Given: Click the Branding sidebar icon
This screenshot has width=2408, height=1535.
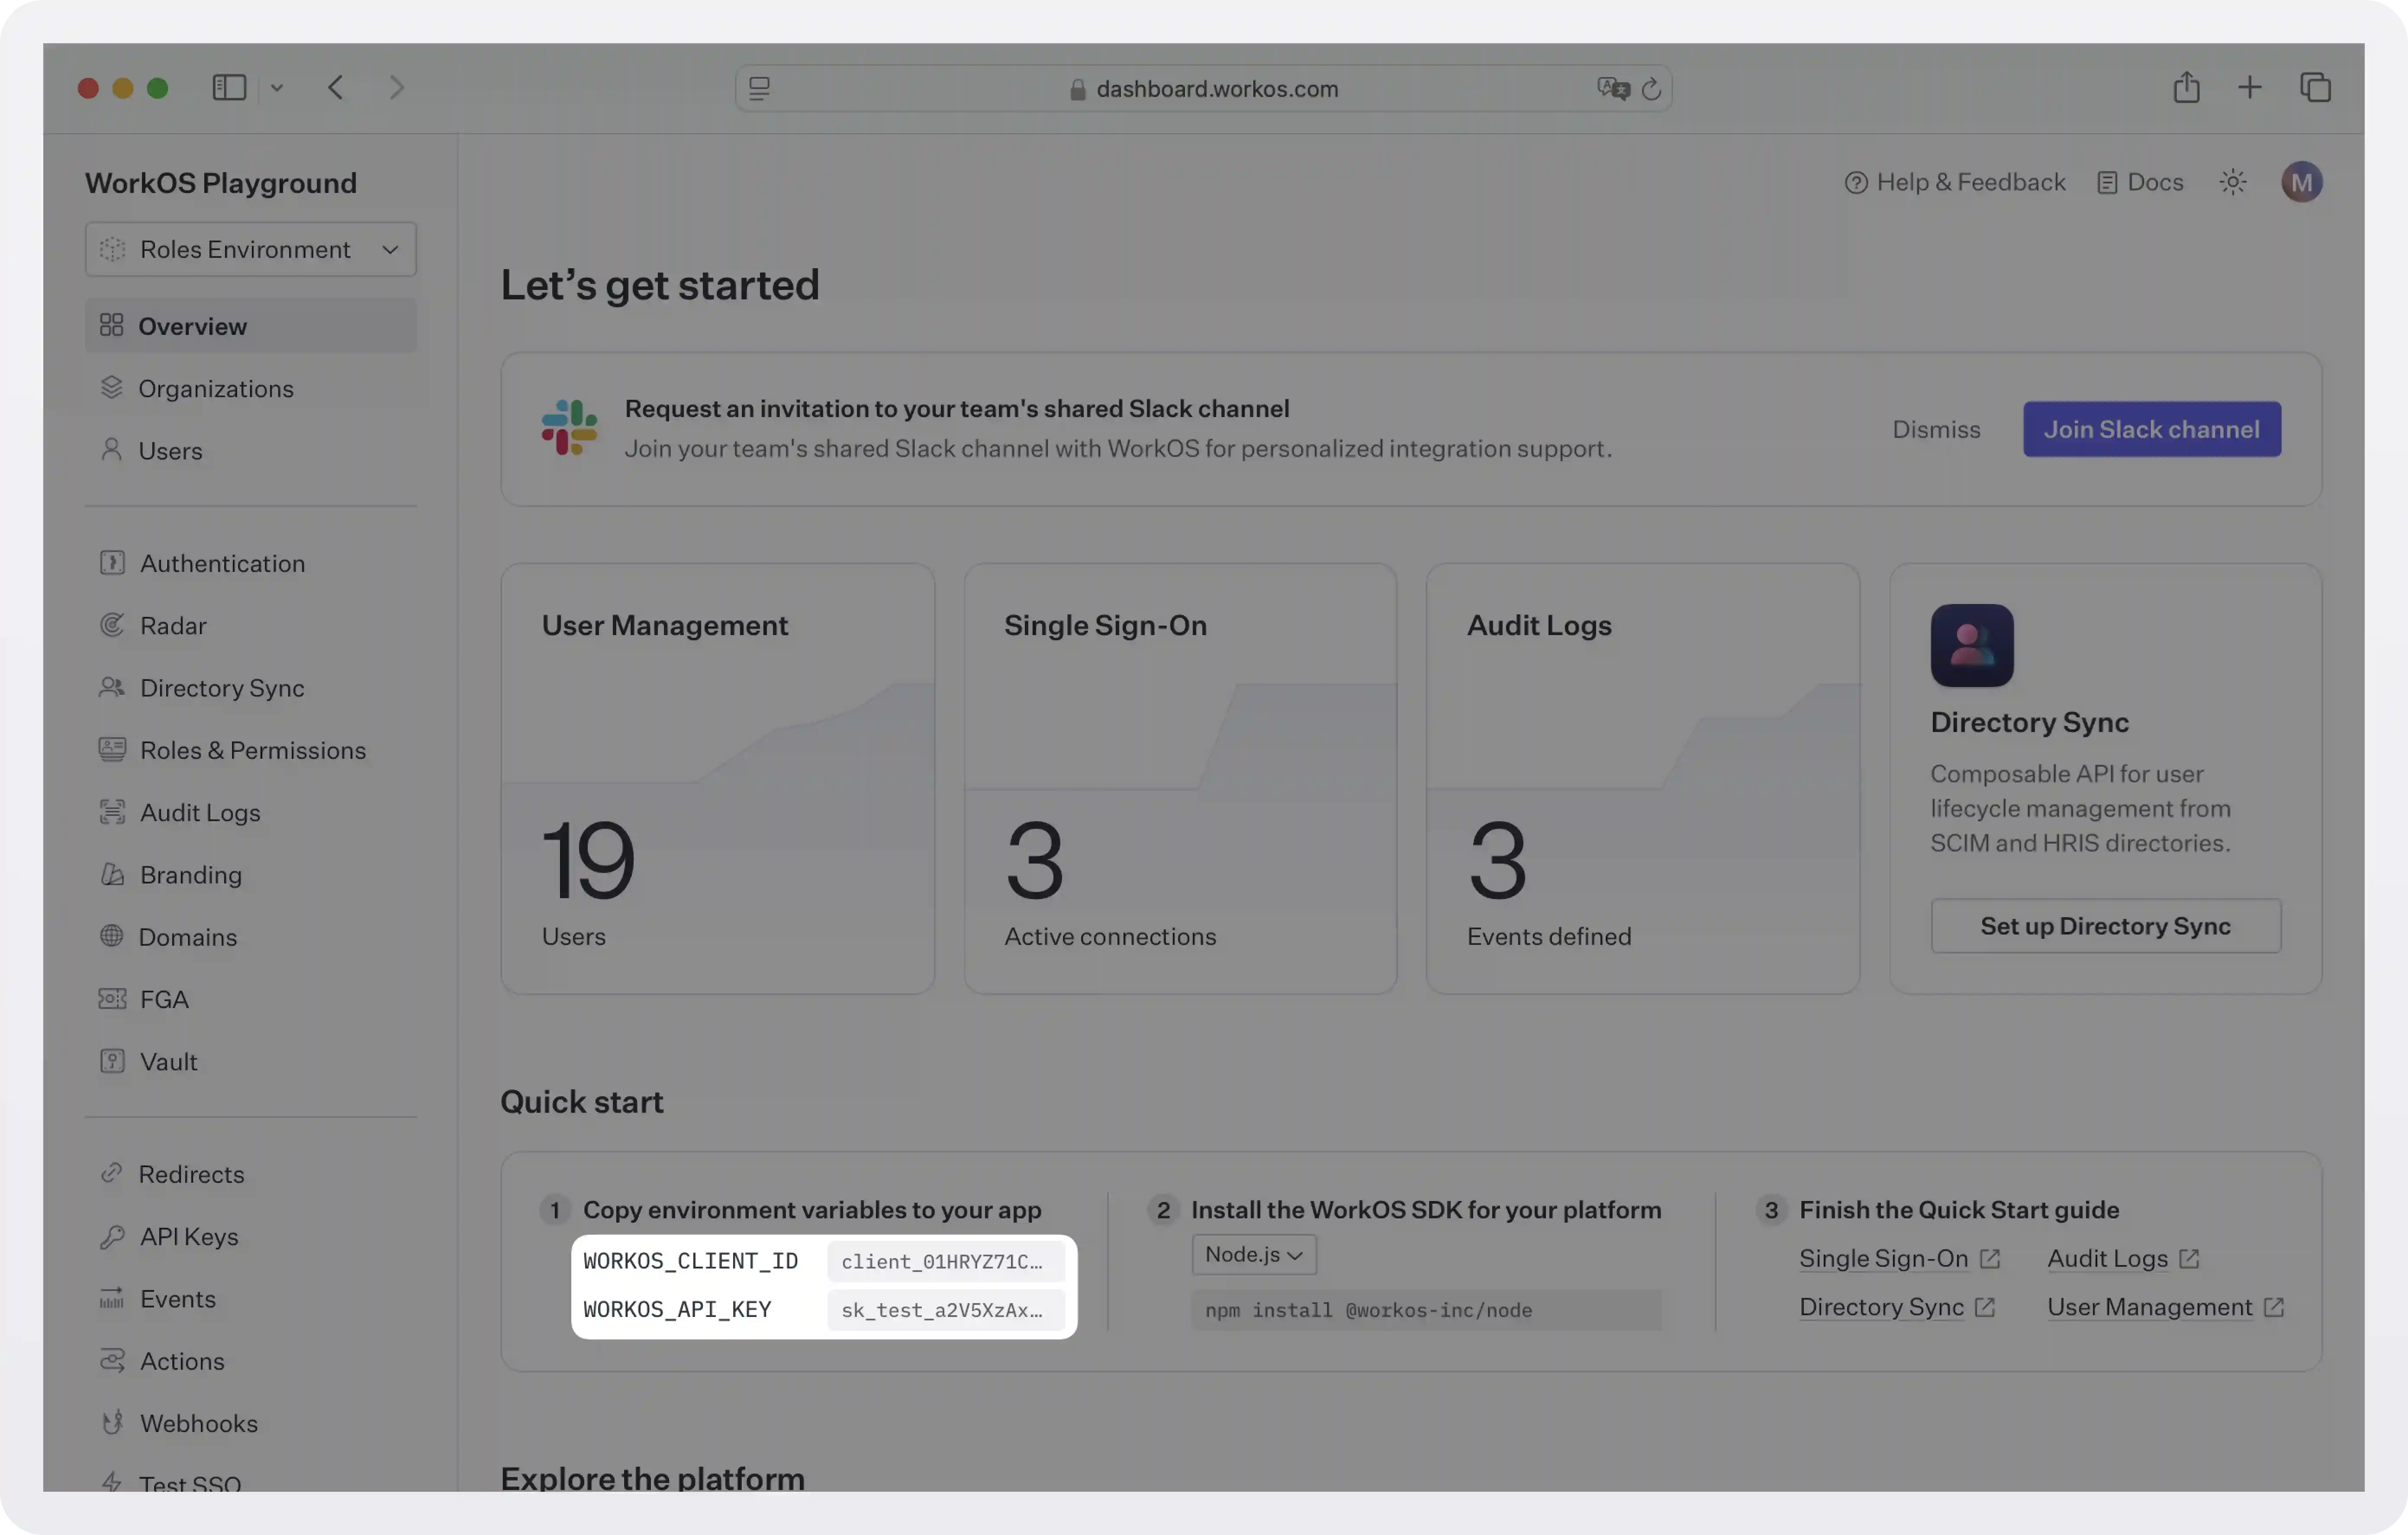Looking at the screenshot, I should pos(112,874).
